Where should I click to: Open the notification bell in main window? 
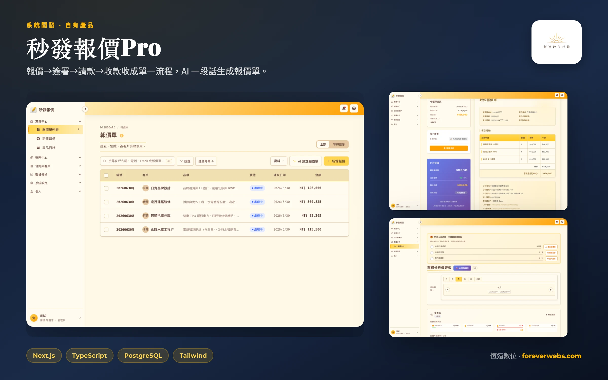pyautogui.click(x=344, y=109)
